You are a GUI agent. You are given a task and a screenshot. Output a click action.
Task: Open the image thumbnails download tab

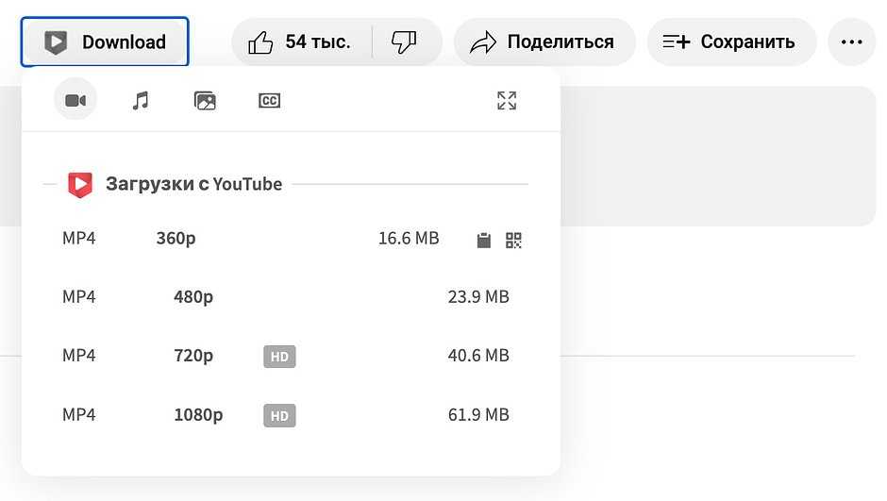tap(205, 100)
